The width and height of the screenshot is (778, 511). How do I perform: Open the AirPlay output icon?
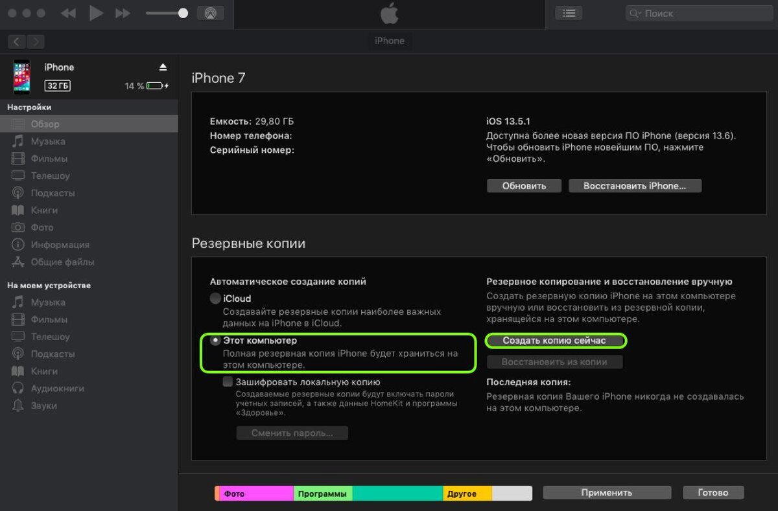(x=210, y=13)
